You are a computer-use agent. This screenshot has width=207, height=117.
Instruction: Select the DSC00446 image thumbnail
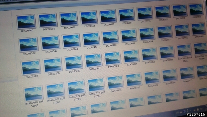pos(26,22)
